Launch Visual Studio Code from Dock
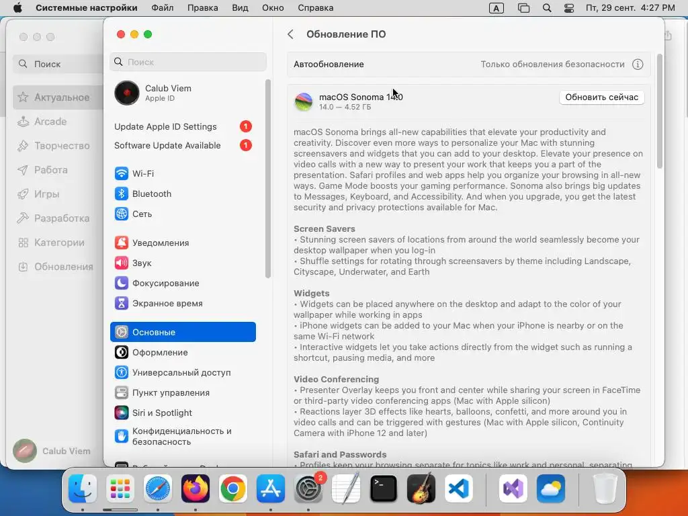Screen dimensions: 688x516 click(x=459, y=488)
